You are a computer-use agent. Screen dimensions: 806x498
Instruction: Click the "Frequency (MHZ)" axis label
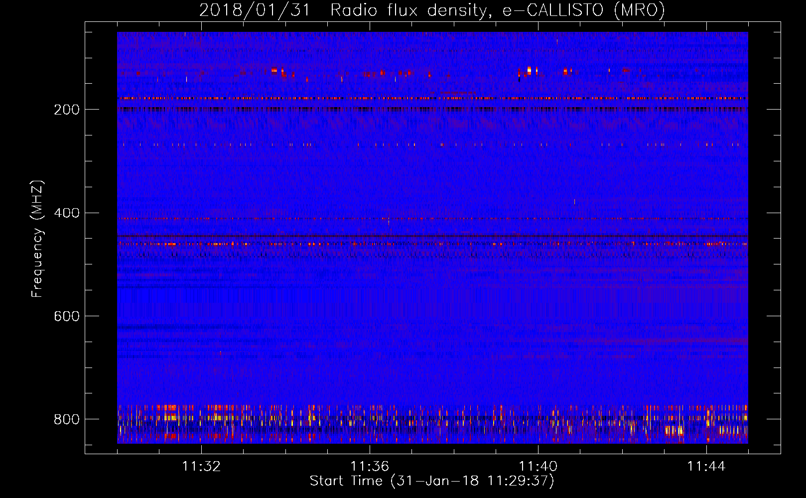click(x=37, y=239)
